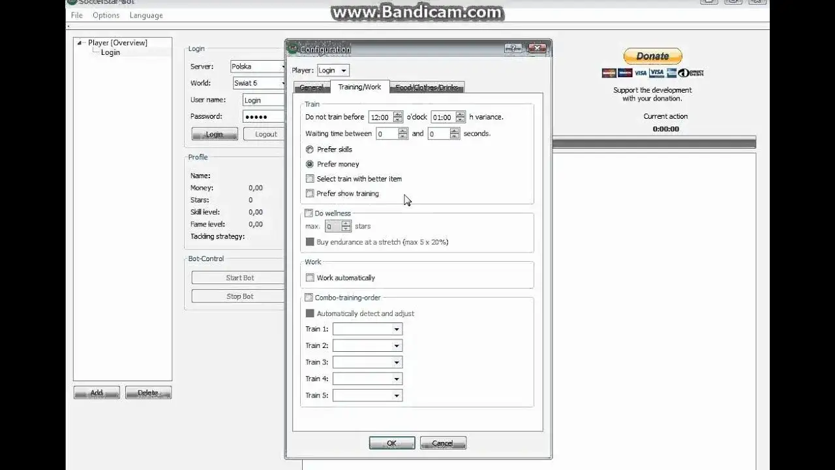This screenshot has width=835, height=470.
Task: Click the Cancel button
Action: click(442, 443)
